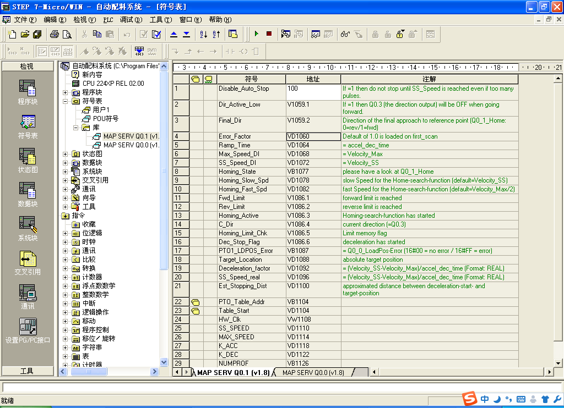Click the green Run PLC icon
Screen dimensions: 564x408
257,34
